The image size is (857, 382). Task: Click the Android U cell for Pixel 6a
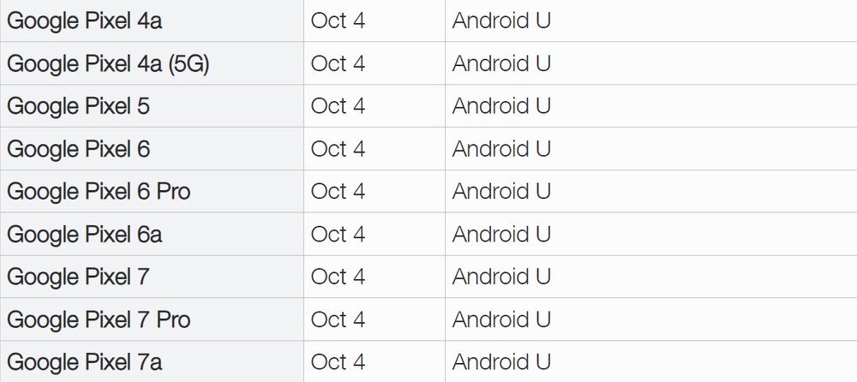pos(651,234)
